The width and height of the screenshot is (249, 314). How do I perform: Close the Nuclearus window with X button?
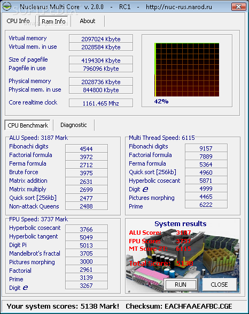238,6
